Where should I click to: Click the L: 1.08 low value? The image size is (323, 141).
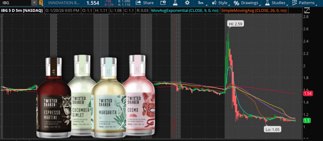[116, 11]
